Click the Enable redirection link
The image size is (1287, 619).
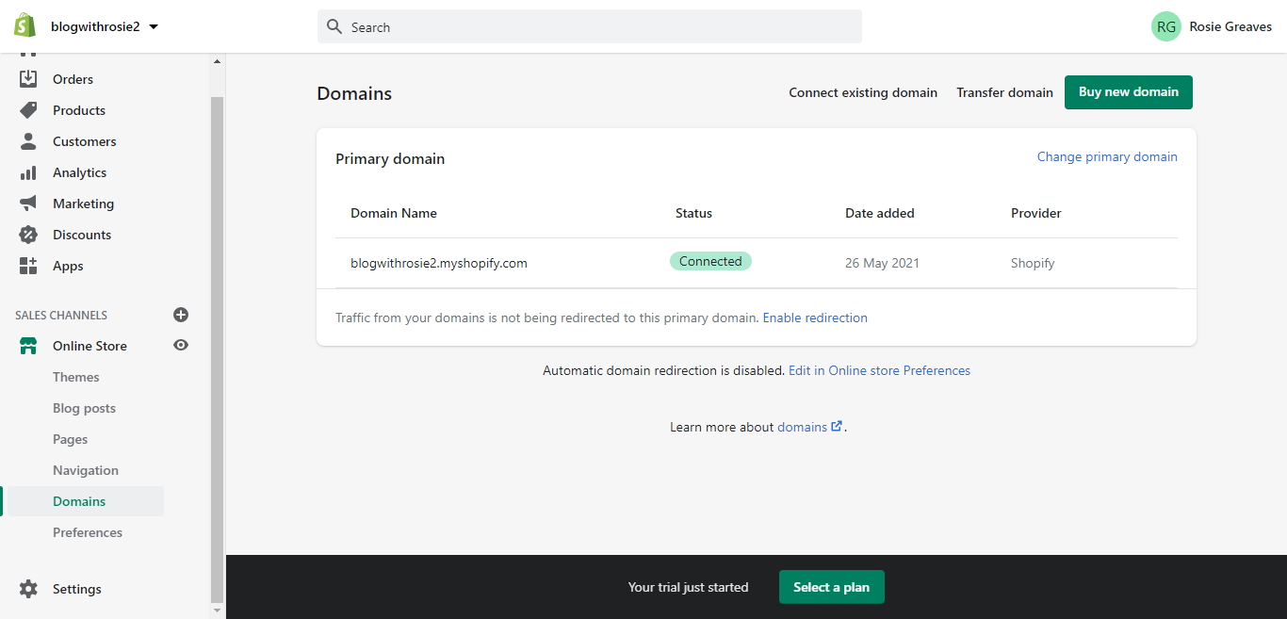[x=815, y=318]
